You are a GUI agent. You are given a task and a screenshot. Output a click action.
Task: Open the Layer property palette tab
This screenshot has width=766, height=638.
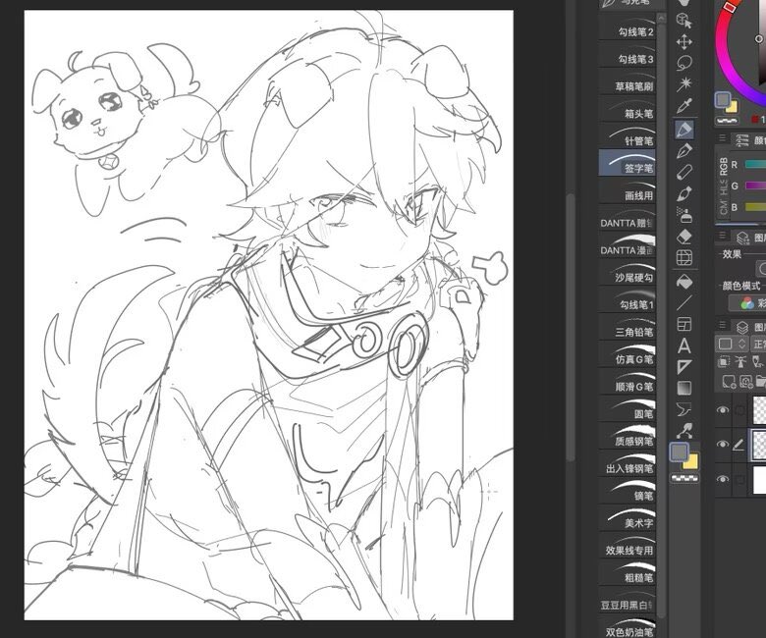tap(749, 238)
